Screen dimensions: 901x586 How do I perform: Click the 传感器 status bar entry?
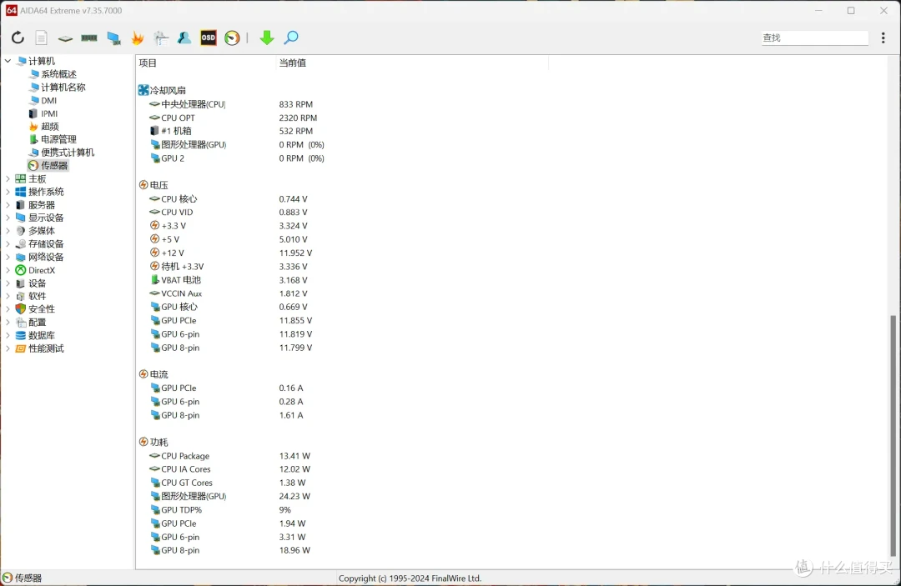(x=23, y=578)
